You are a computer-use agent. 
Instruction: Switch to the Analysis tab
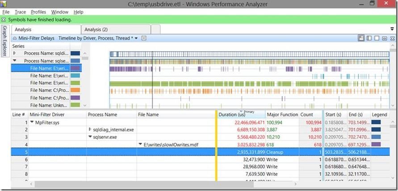pos(46,29)
